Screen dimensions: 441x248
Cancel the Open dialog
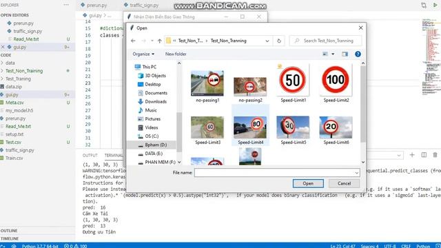pyautogui.click(x=344, y=183)
